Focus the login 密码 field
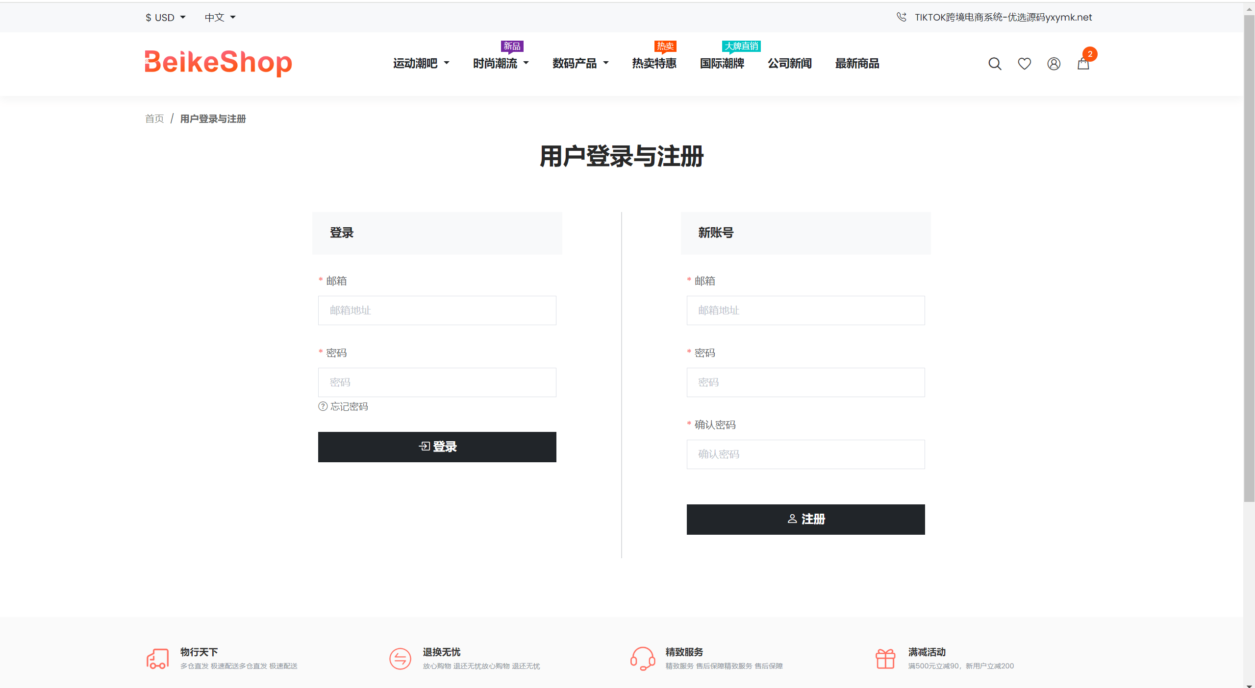The height and width of the screenshot is (688, 1255). coord(437,382)
